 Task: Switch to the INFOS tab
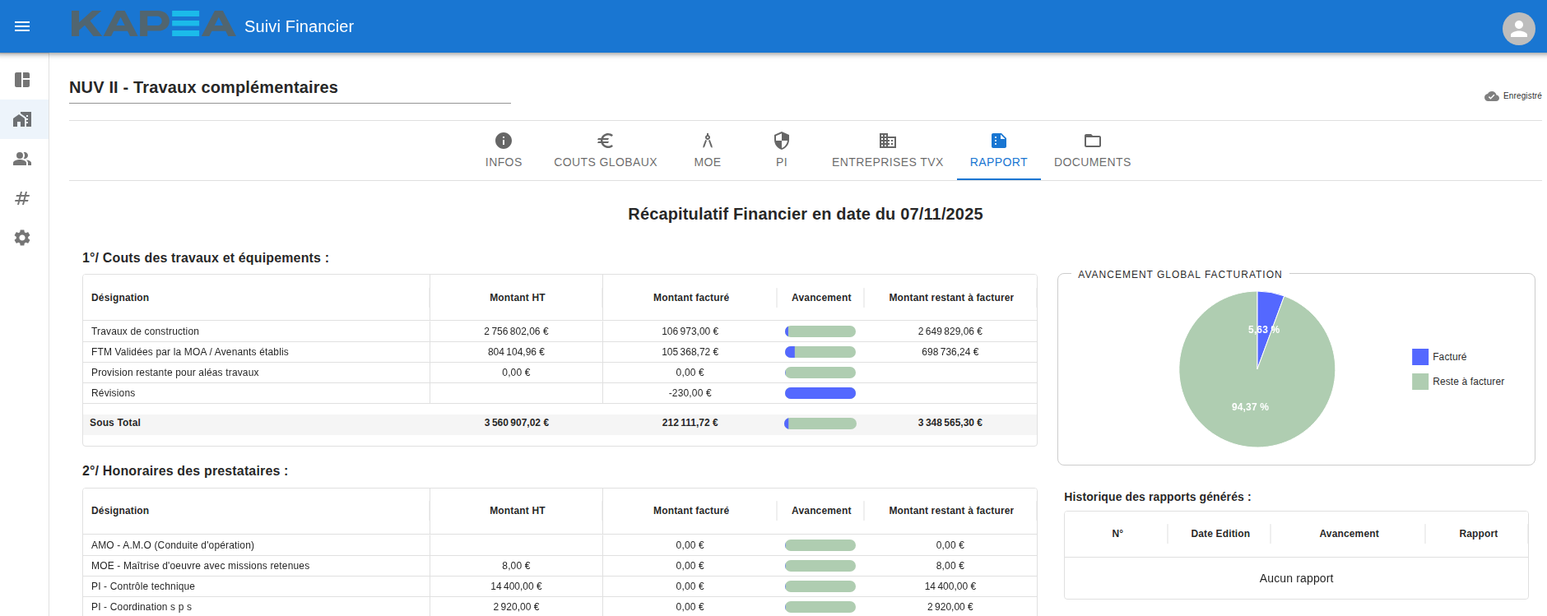[504, 151]
